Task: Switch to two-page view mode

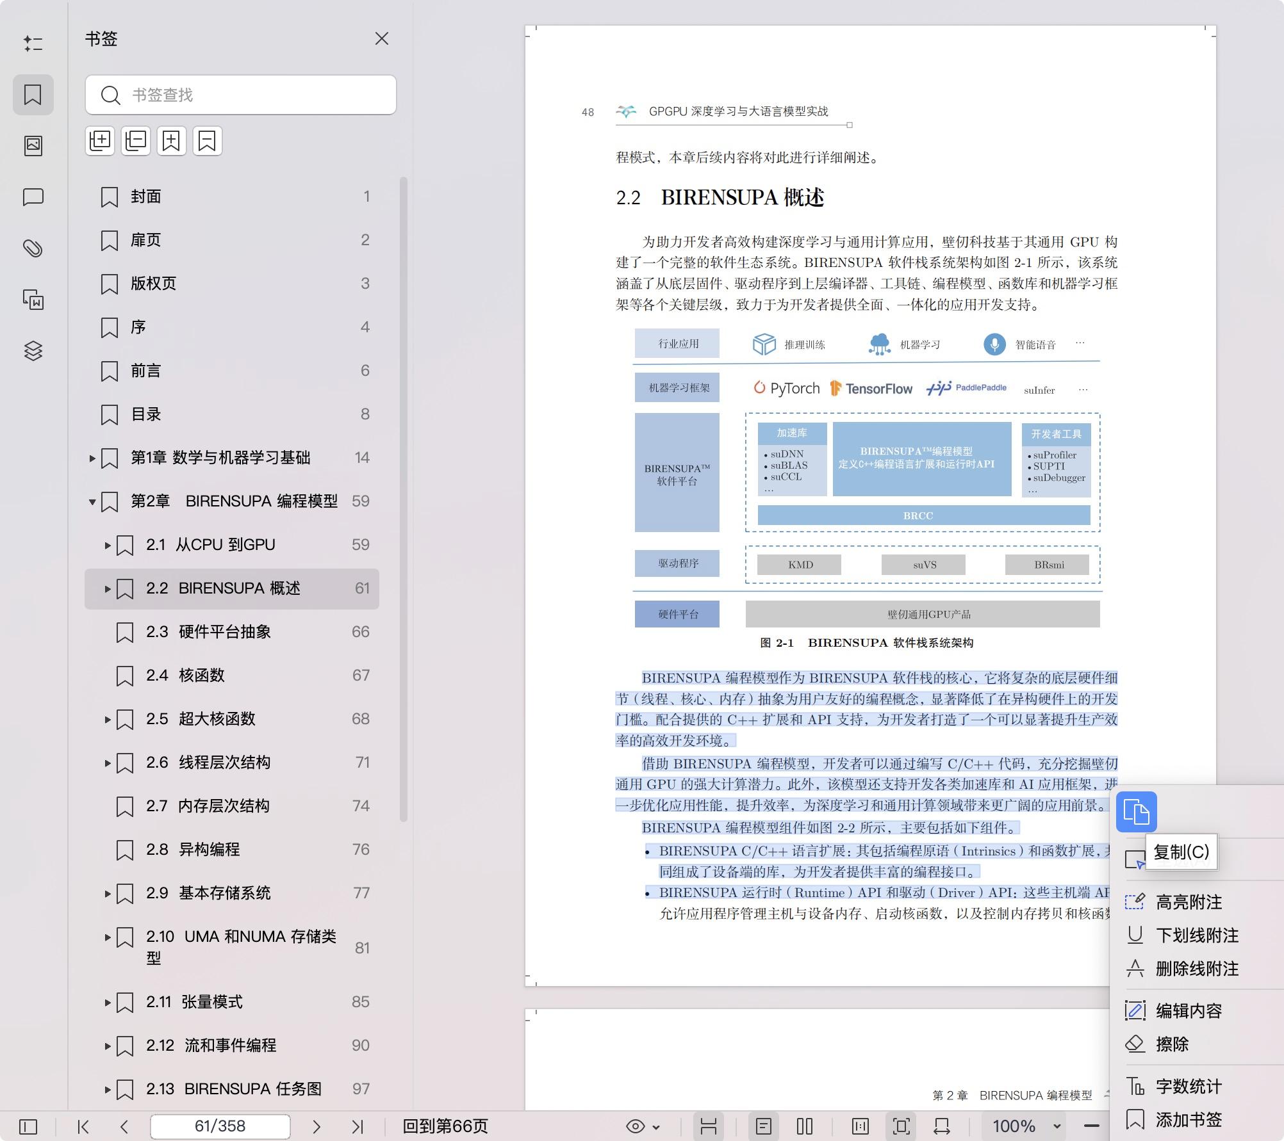Action: (x=804, y=1127)
